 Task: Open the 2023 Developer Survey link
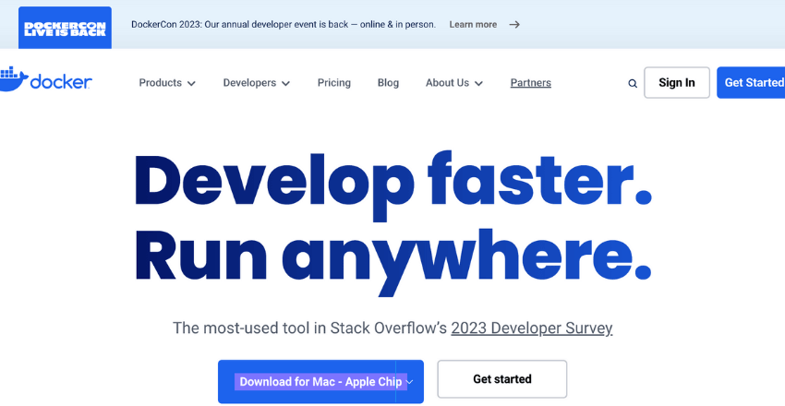click(x=532, y=328)
